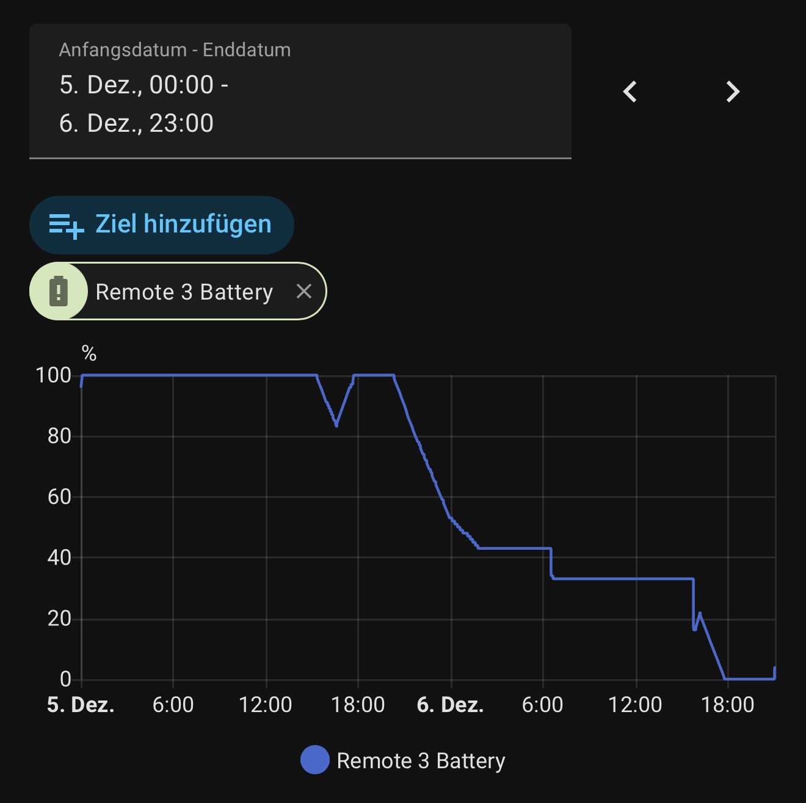Toggle Remote 3 Battery series via legend text

pyautogui.click(x=421, y=761)
